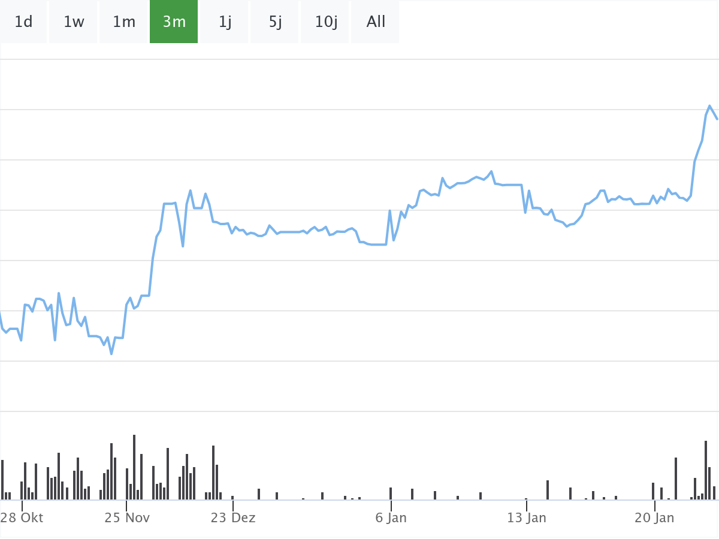Show the 1m time range

(124, 22)
